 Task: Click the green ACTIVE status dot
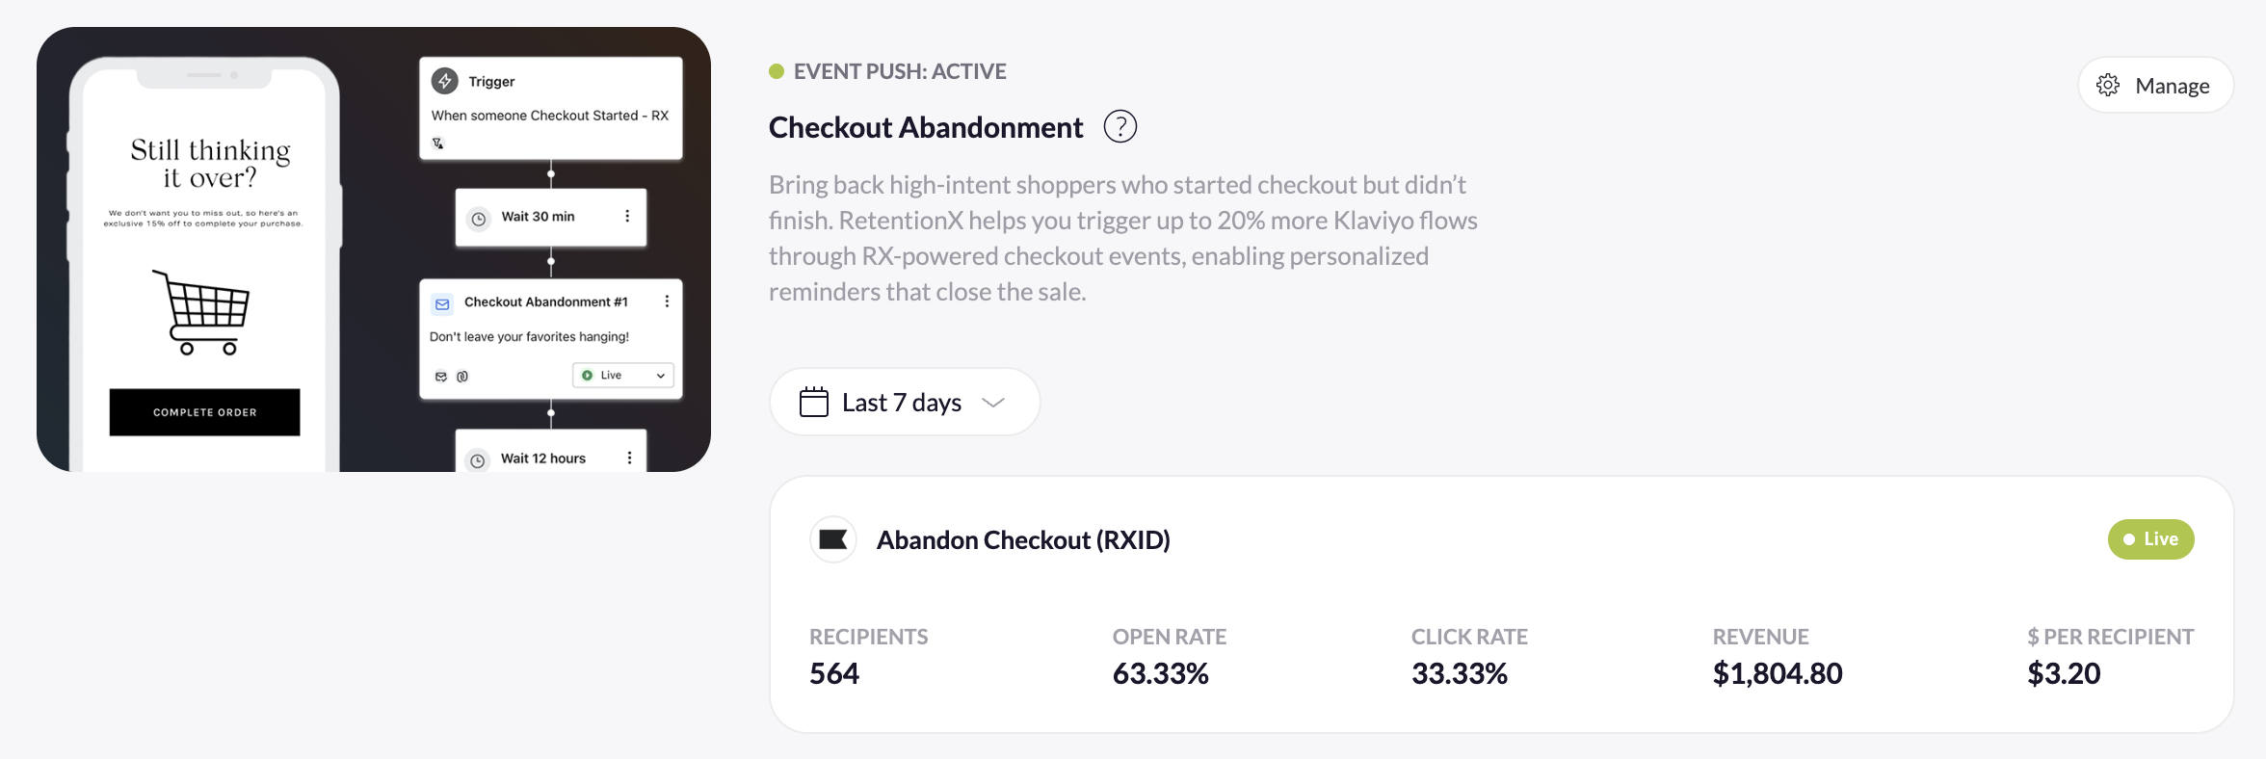click(x=776, y=70)
